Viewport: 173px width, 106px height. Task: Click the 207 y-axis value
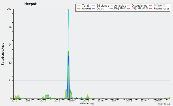pyautogui.click(x=9, y=9)
